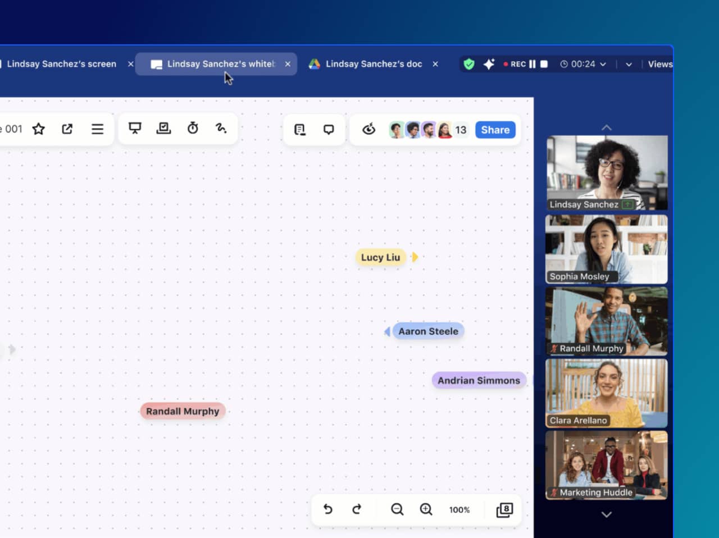Image resolution: width=719 pixels, height=538 pixels.
Task: Zoom in using the magnifier plus icon
Action: click(x=426, y=509)
